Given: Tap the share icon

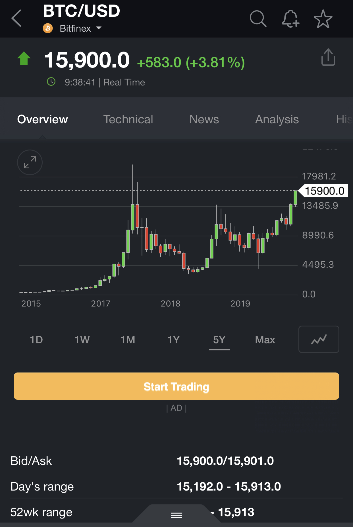Looking at the screenshot, I should tap(328, 57).
